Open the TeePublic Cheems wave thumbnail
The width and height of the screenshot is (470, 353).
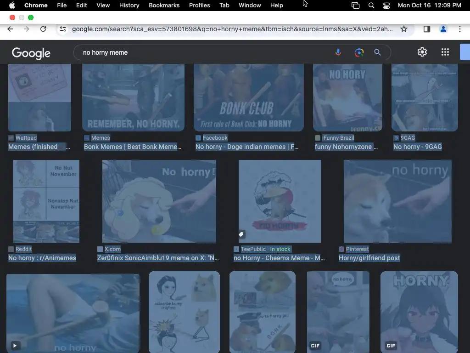tap(280, 201)
